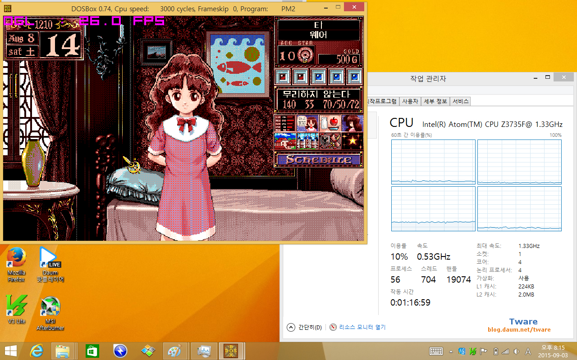Open the Windows Start button
This screenshot has height=360, width=577.
click(11, 351)
